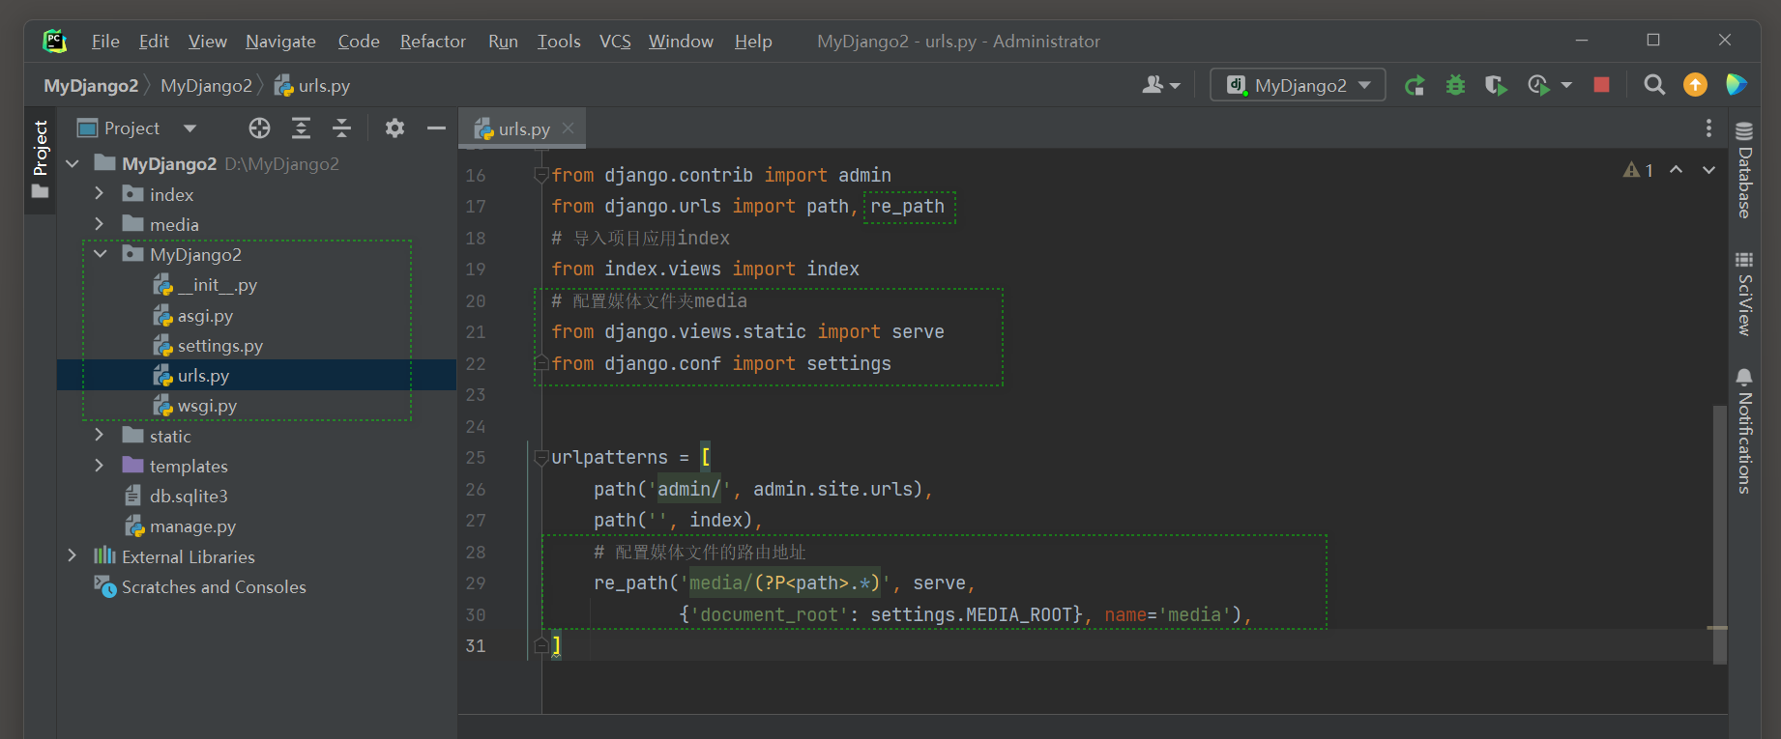Open project panel gear settings
The width and height of the screenshot is (1781, 739).
394,128
